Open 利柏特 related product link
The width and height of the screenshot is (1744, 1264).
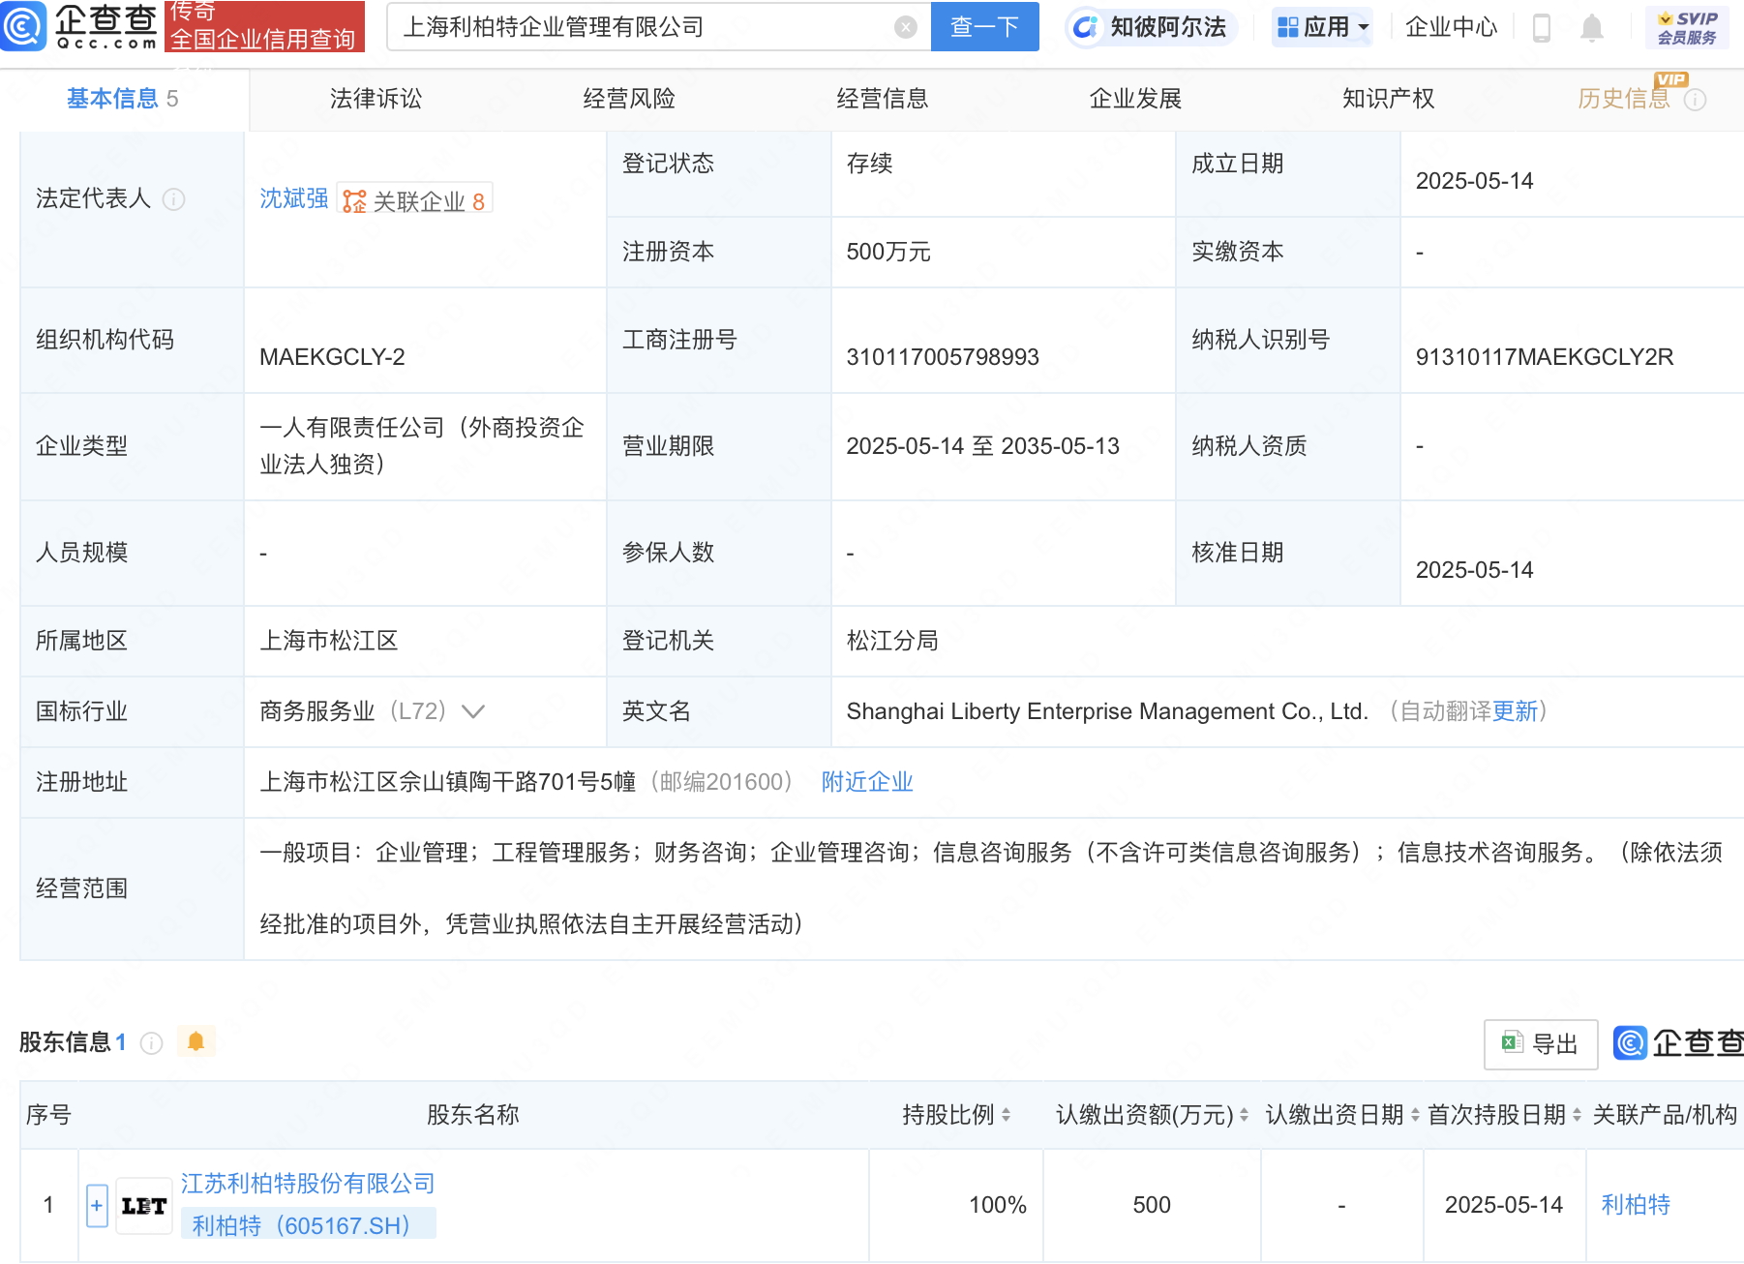coord(1636,1205)
